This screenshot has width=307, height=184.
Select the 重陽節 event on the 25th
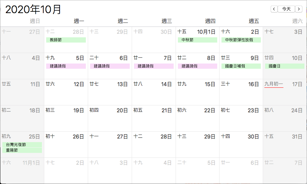(22, 150)
